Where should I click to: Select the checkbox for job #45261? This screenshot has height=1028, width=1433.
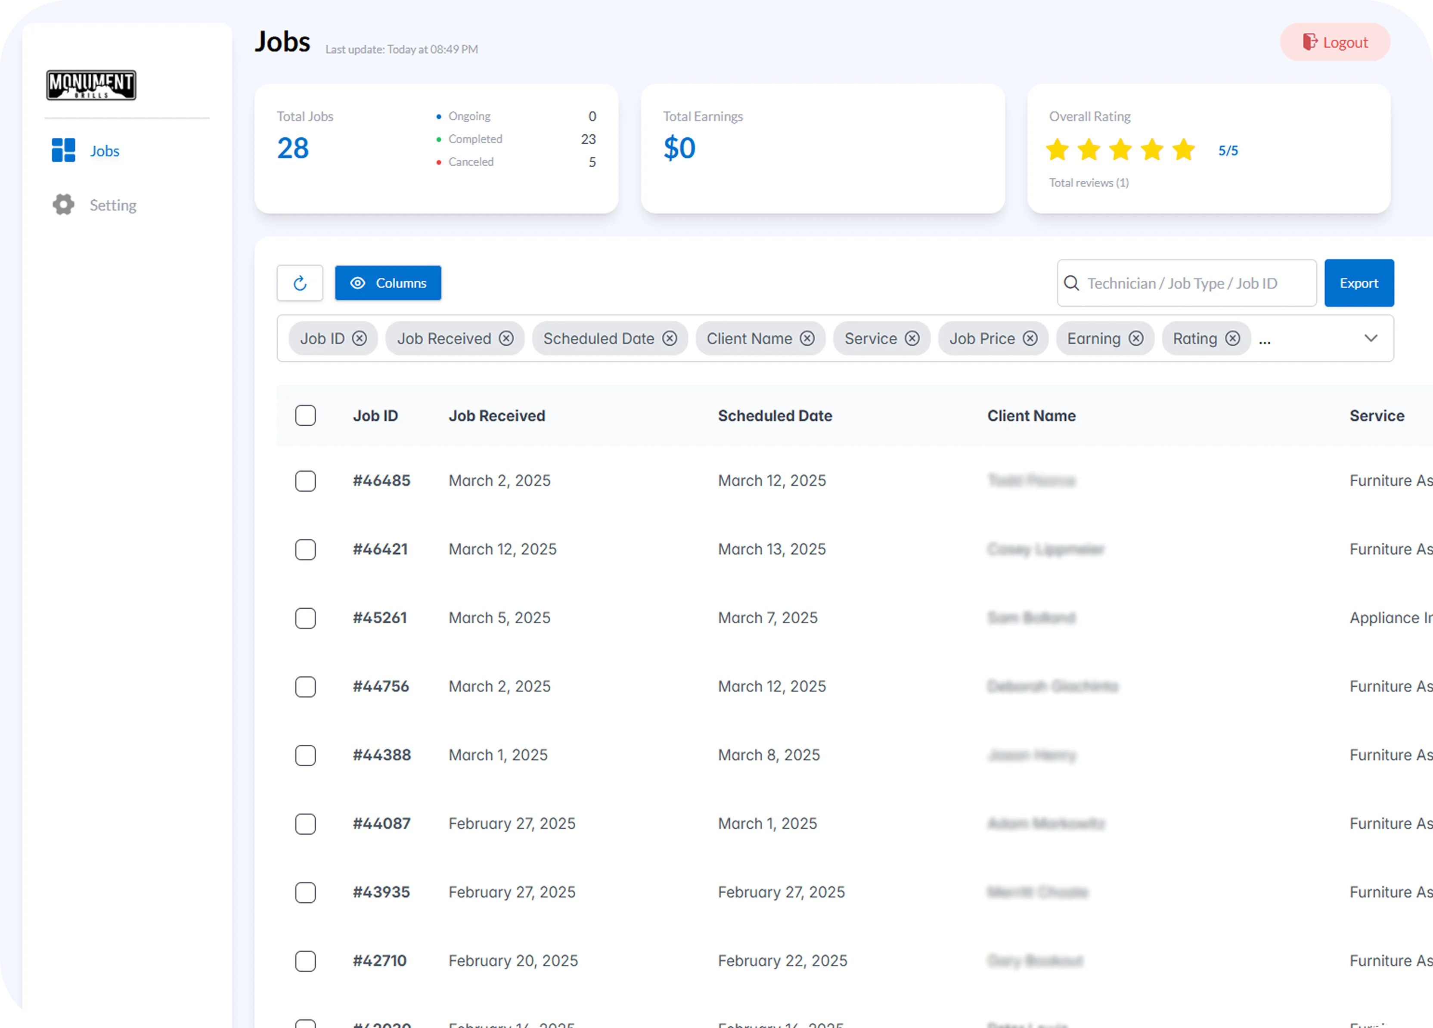click(305, 618)
